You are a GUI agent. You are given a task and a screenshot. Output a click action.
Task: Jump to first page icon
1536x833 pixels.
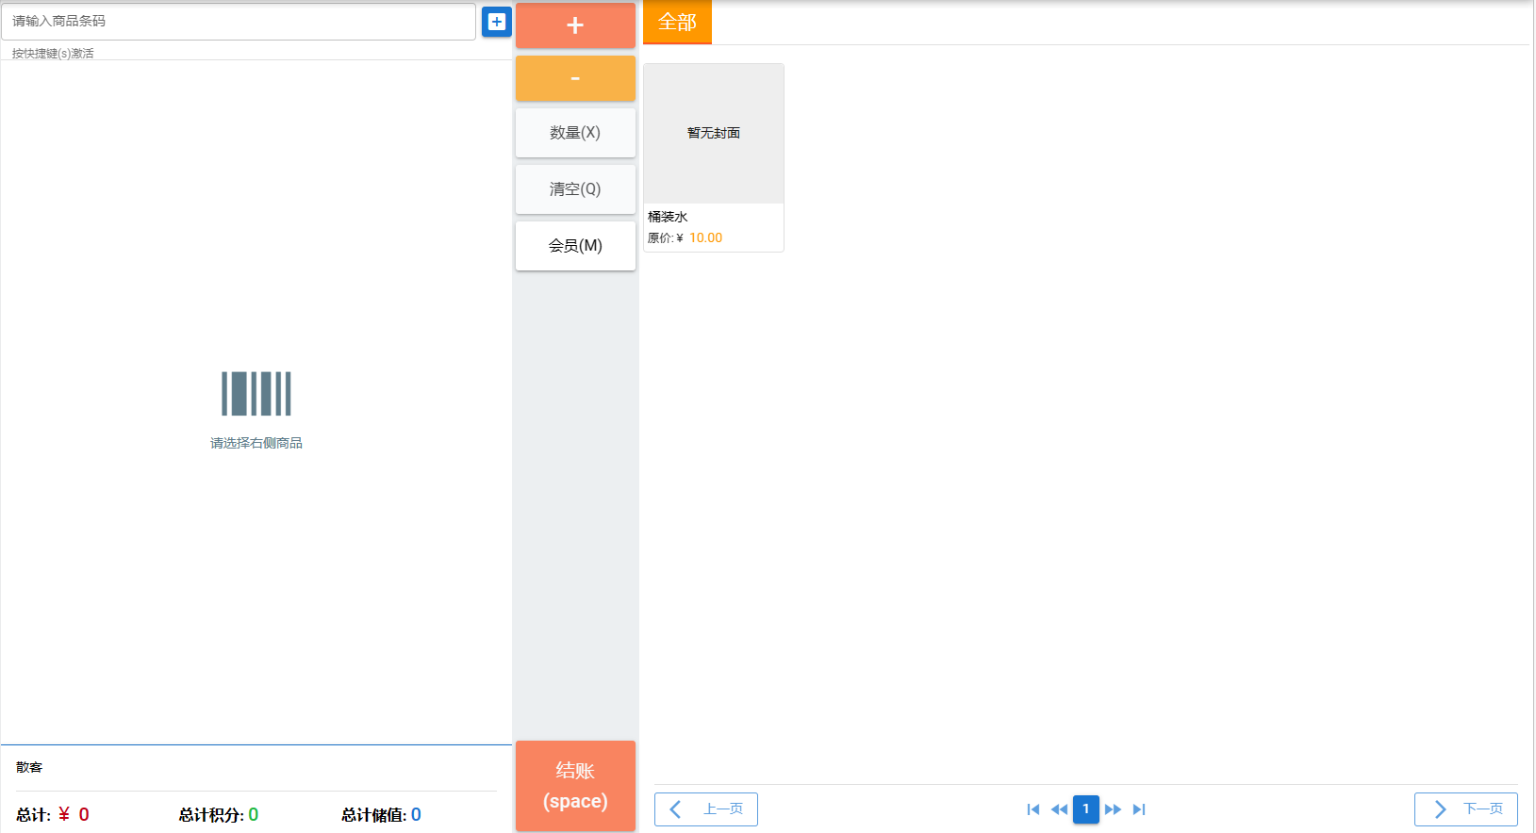(x=1033, y=809)
